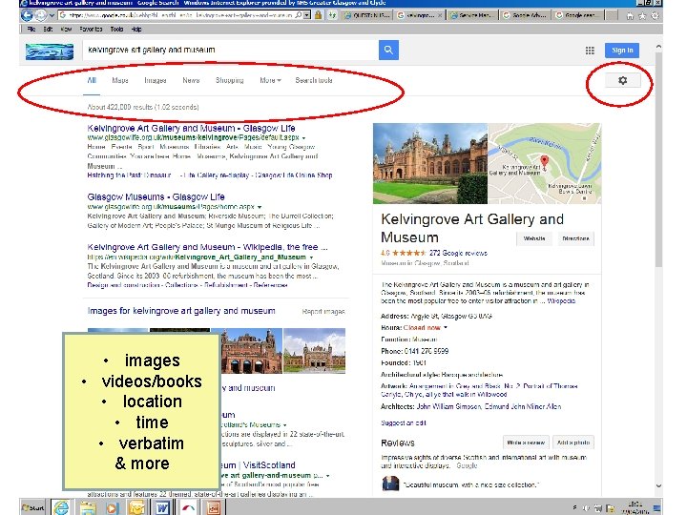Click the Website button in info panel
687x515 pixels.
[534, 238]
